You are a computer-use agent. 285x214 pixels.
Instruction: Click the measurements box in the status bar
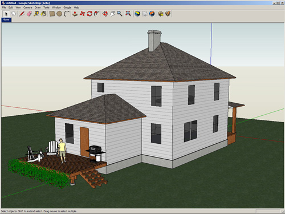pos(268,211)
